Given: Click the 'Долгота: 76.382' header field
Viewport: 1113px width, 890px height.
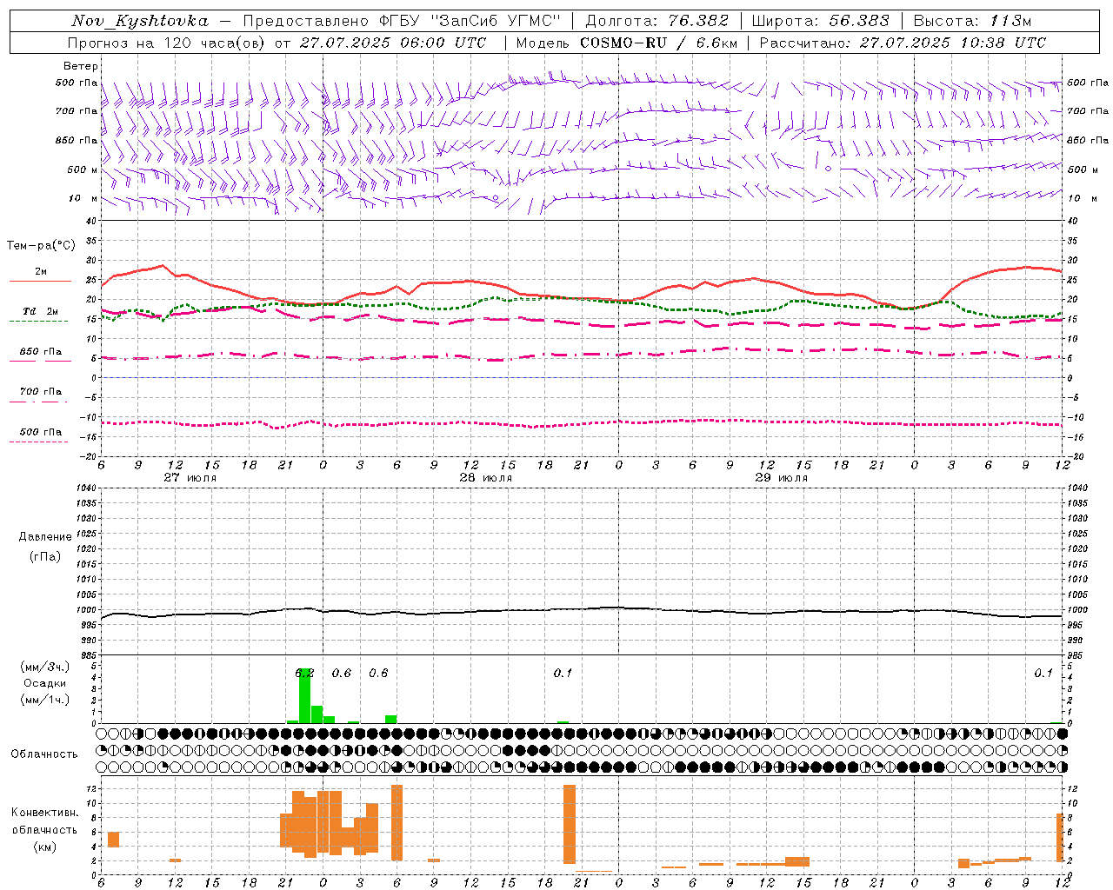Looking at the screenshot, I should point(656,21).
